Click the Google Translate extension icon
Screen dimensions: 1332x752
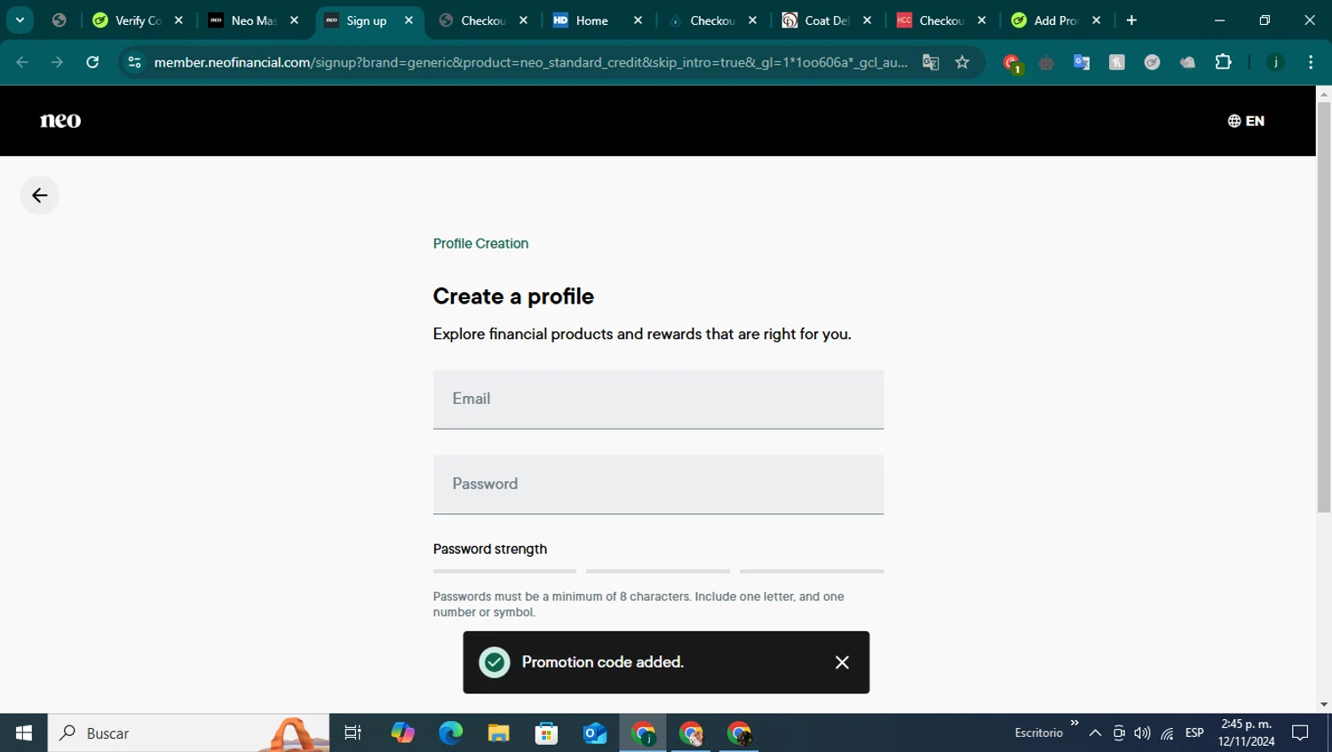(1082, 62)
